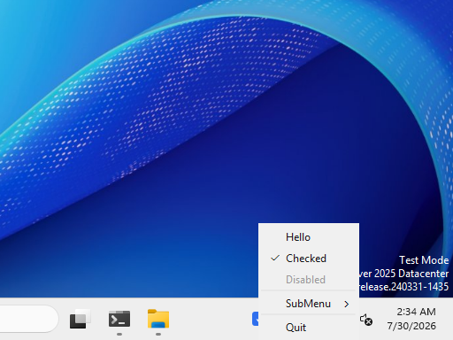Open File Explorer from the taskbar

158,319
